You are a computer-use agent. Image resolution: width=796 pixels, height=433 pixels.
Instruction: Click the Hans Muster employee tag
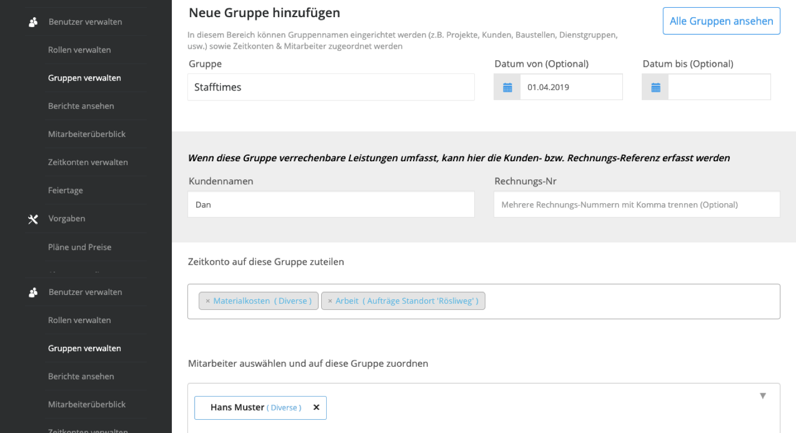tap(238, 408)
